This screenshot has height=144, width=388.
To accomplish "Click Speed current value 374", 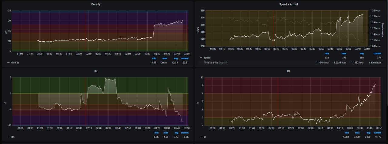I will [379, 57].
